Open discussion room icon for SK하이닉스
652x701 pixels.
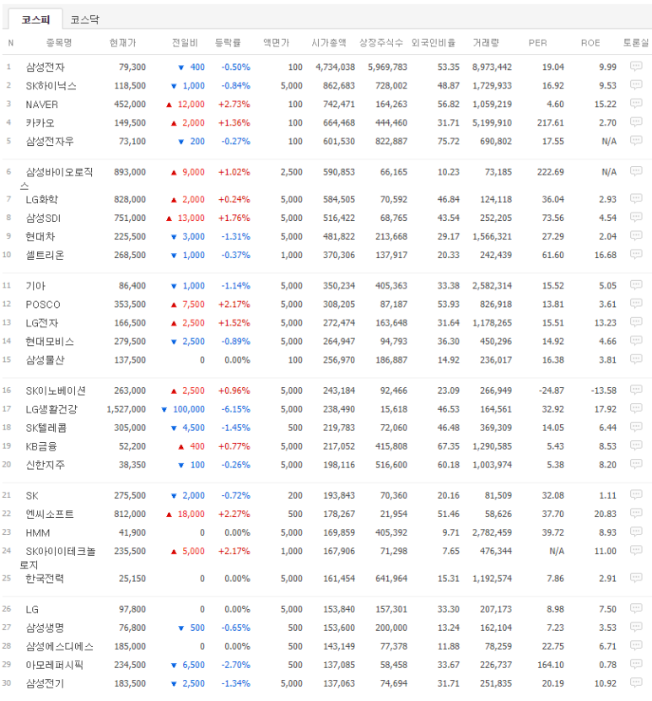pos(635,85)
